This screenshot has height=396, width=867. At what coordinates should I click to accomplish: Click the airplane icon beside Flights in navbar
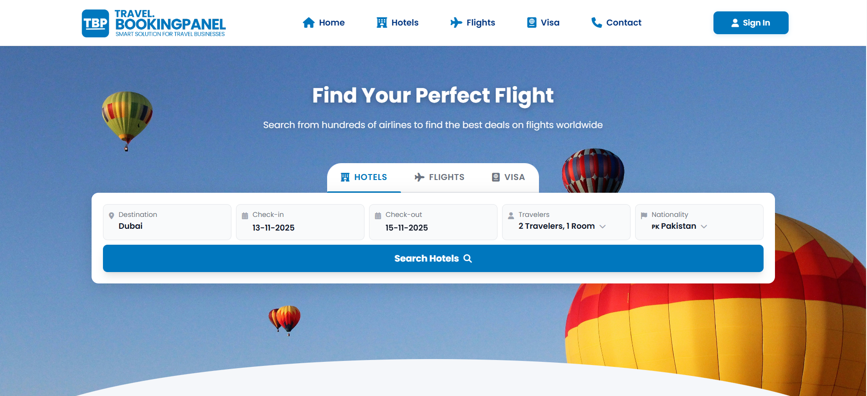point(456,23)
